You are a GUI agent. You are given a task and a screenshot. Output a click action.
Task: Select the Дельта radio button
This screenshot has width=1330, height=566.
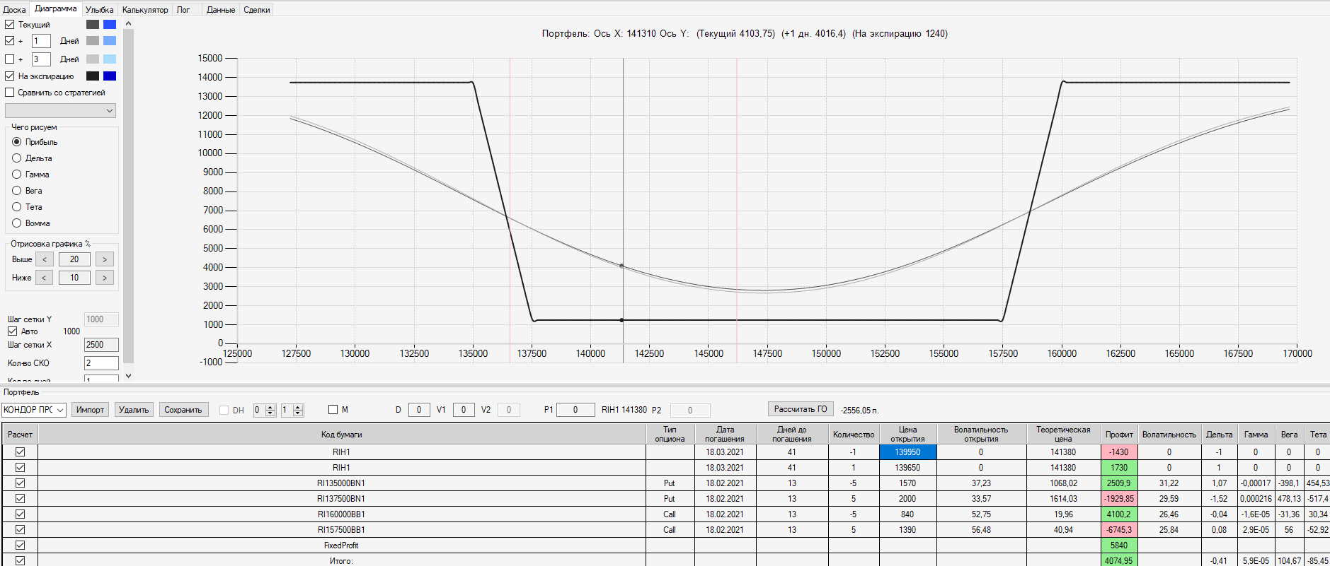[x=17, y=158]
